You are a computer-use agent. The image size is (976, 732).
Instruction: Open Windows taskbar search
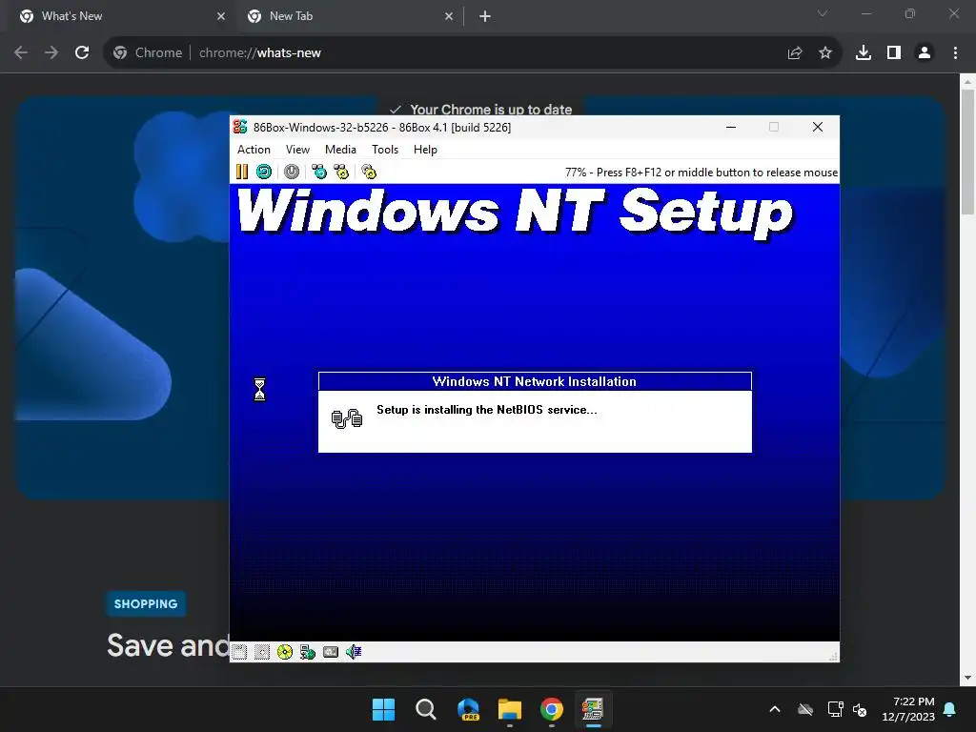tap(426, 709)
